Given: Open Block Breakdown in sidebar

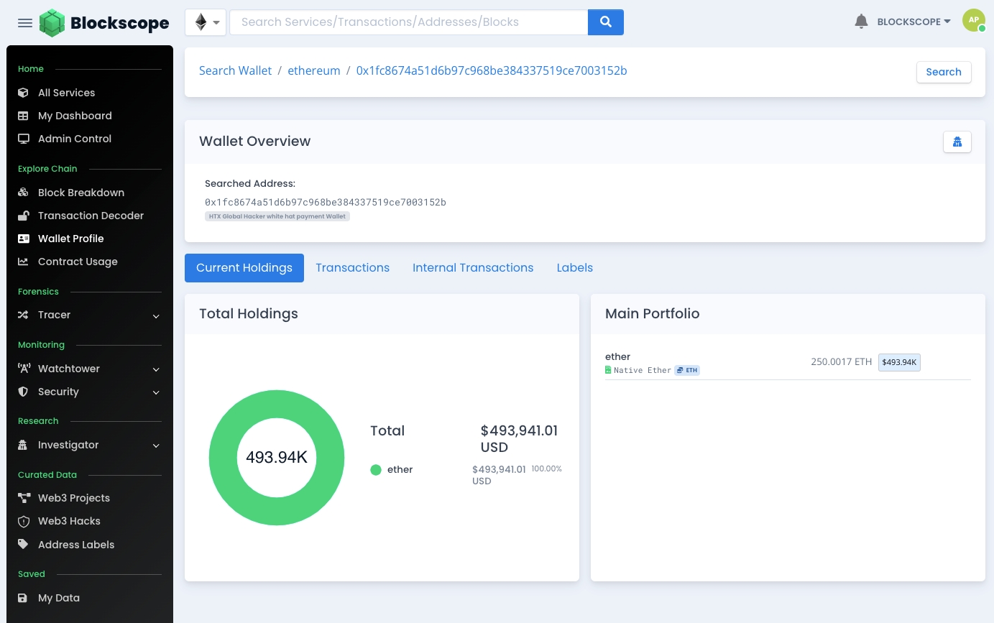Looking at the screenshot, I should (x=80, y=193).
